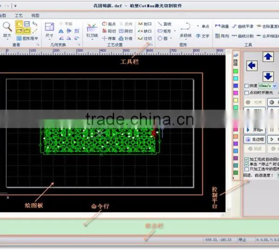Image resolution: width=279 pixels, height=250 pixels.
Task: Select the bright green layer color swatch
Action: (x=236, y=71)
